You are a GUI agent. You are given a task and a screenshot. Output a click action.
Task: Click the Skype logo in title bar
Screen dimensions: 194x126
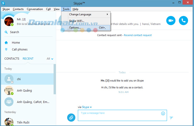pos(3,3)
